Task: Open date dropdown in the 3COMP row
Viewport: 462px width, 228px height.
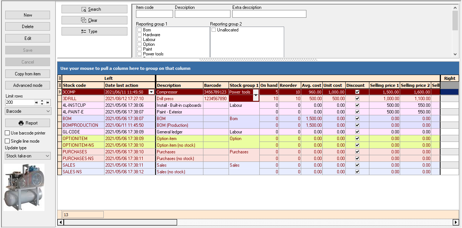Action: (x=151, y=92)
